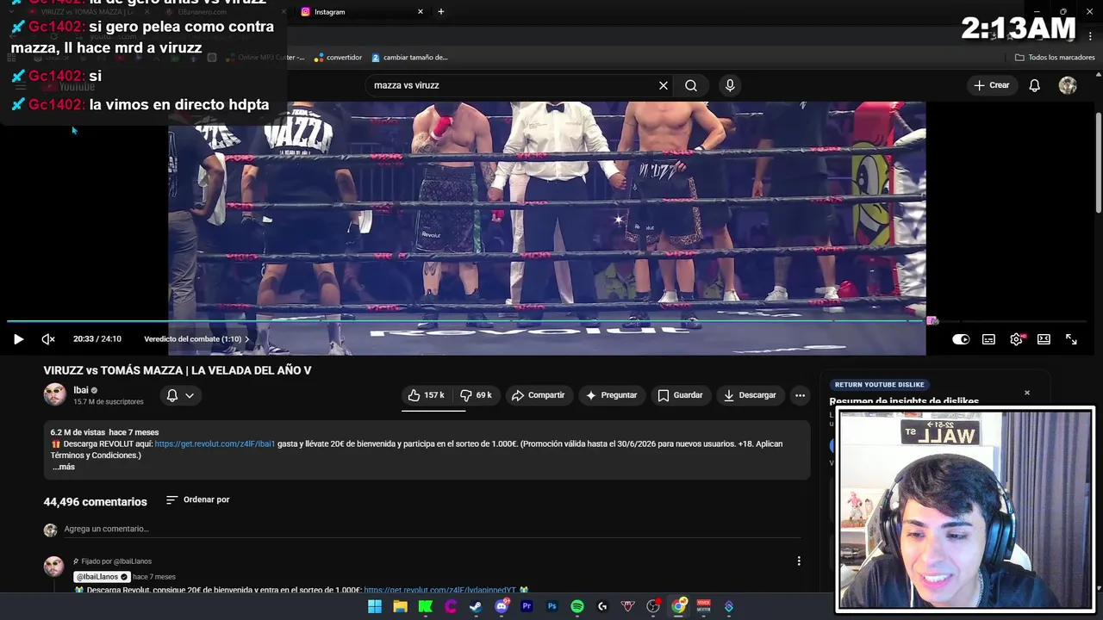Open the 'convertidor' bookmark
Image resolution: width=1103 pixels, height=620 pixels.
tap(339, 58)
